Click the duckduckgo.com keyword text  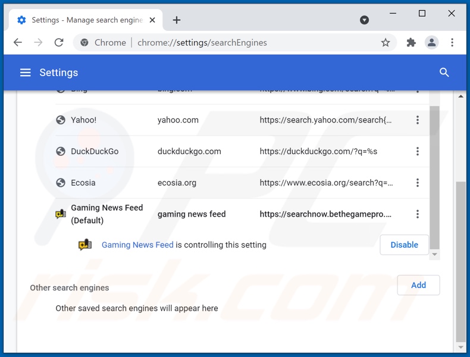[189, 151]
